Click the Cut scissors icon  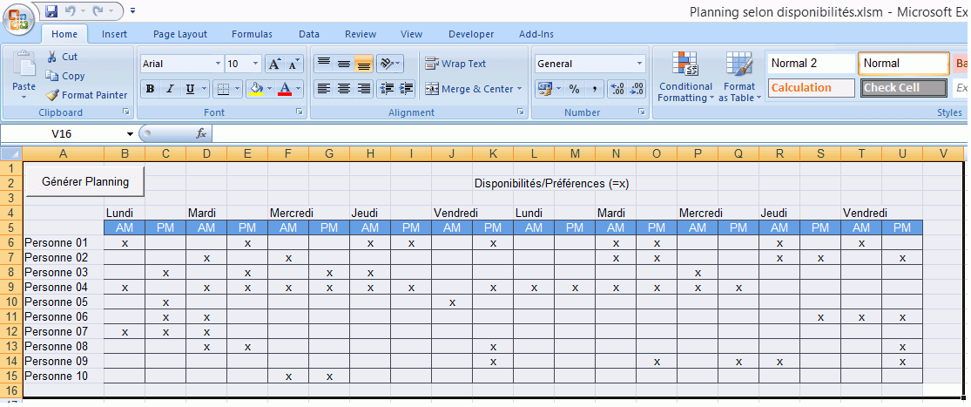52,57
